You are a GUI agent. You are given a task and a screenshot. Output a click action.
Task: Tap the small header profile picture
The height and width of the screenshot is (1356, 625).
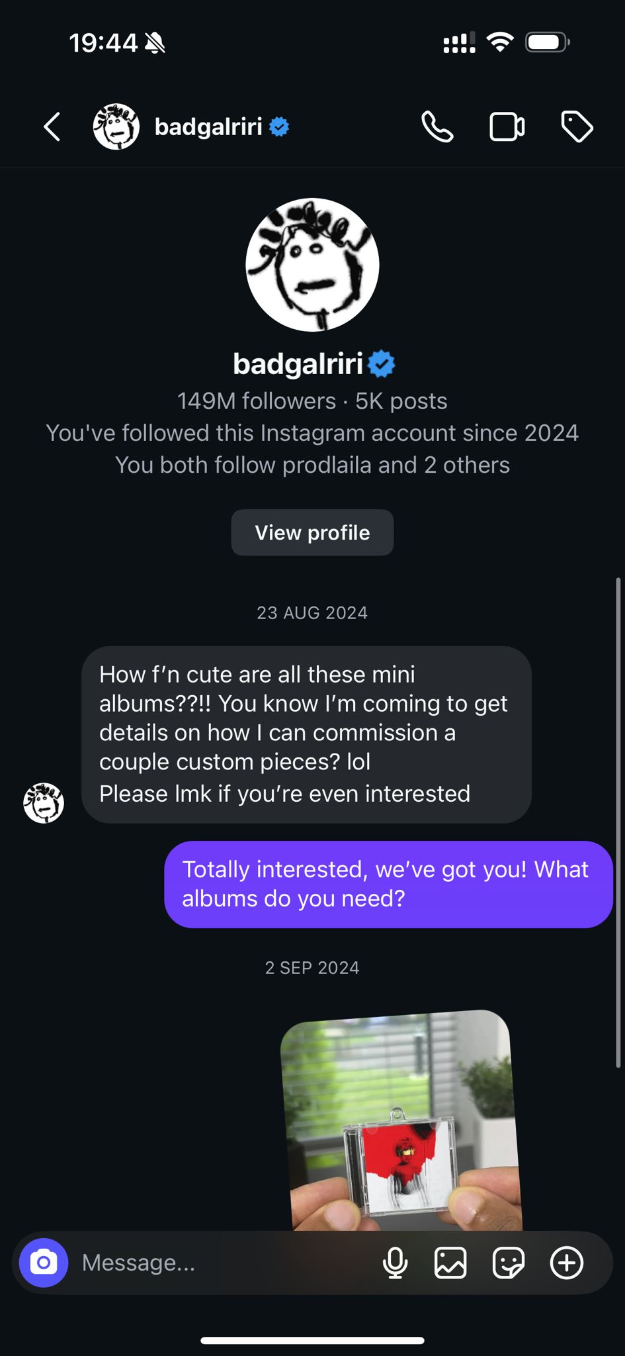[116, 126]
